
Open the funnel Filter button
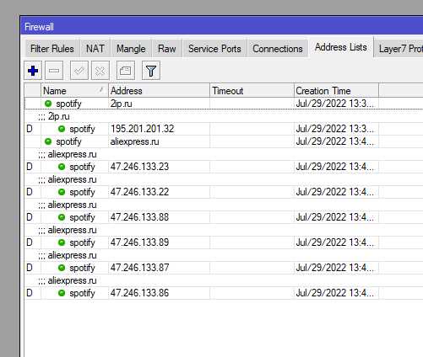(151, 71)
